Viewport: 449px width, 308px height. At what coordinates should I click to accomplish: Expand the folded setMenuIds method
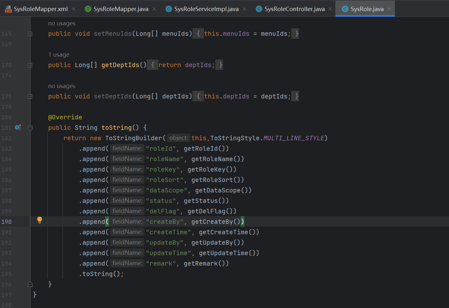click(30, 34)
